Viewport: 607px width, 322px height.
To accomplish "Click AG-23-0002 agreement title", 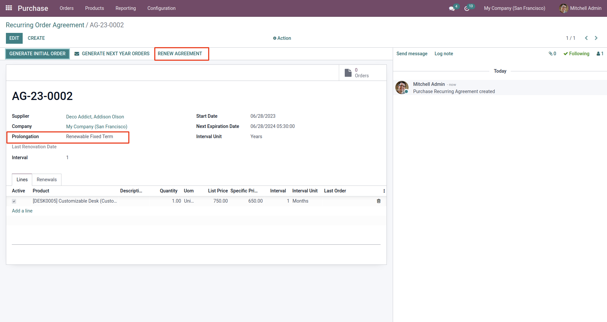I will point(42,96).
